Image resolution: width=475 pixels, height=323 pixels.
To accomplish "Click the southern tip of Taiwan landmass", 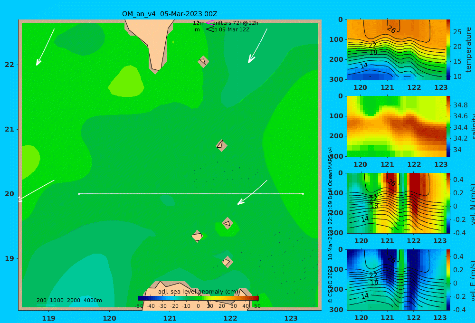I will (x=155, y=71).
